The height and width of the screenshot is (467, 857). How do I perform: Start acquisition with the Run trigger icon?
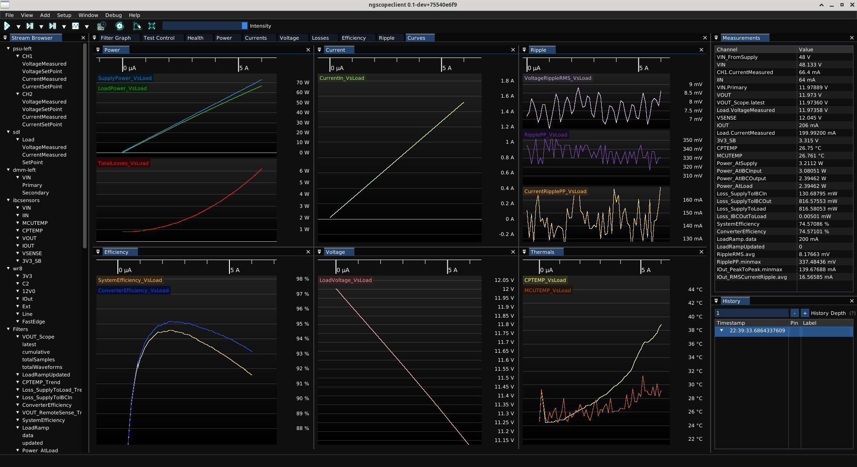click(7, 26)
